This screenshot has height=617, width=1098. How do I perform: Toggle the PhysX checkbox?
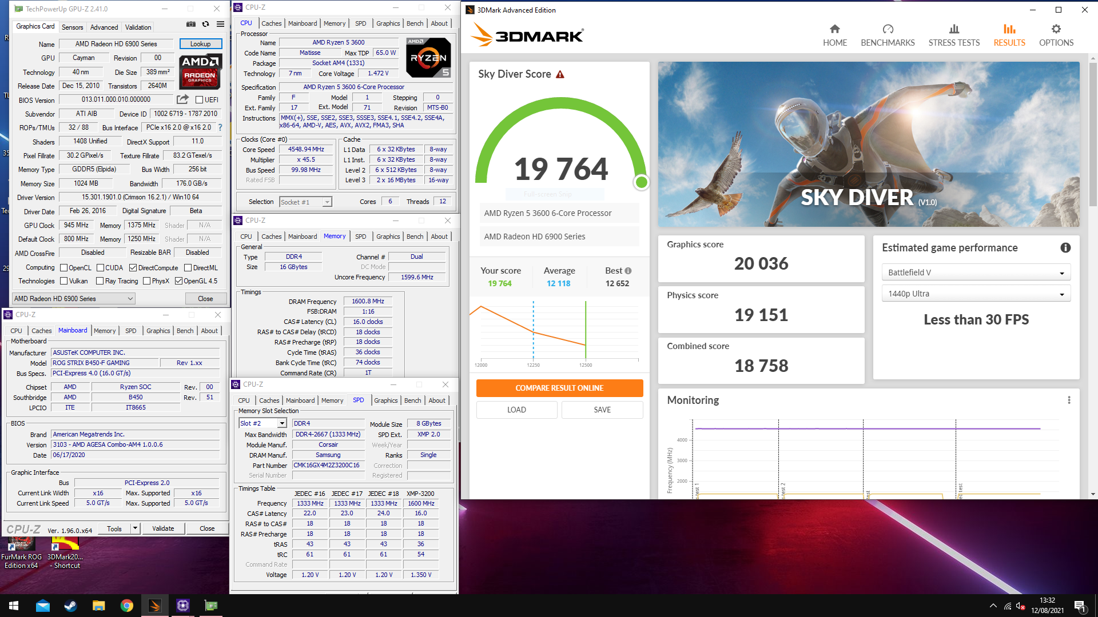tap(146, 281)
